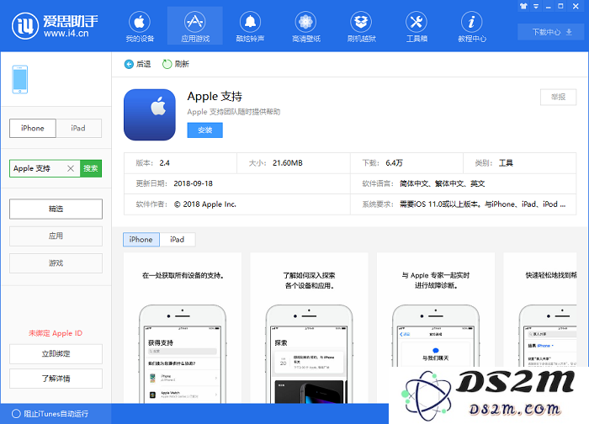The width and height of the screenshot is (589, 424).
Task: Open the 游戏 games category
Action: (x=56, y=262)
